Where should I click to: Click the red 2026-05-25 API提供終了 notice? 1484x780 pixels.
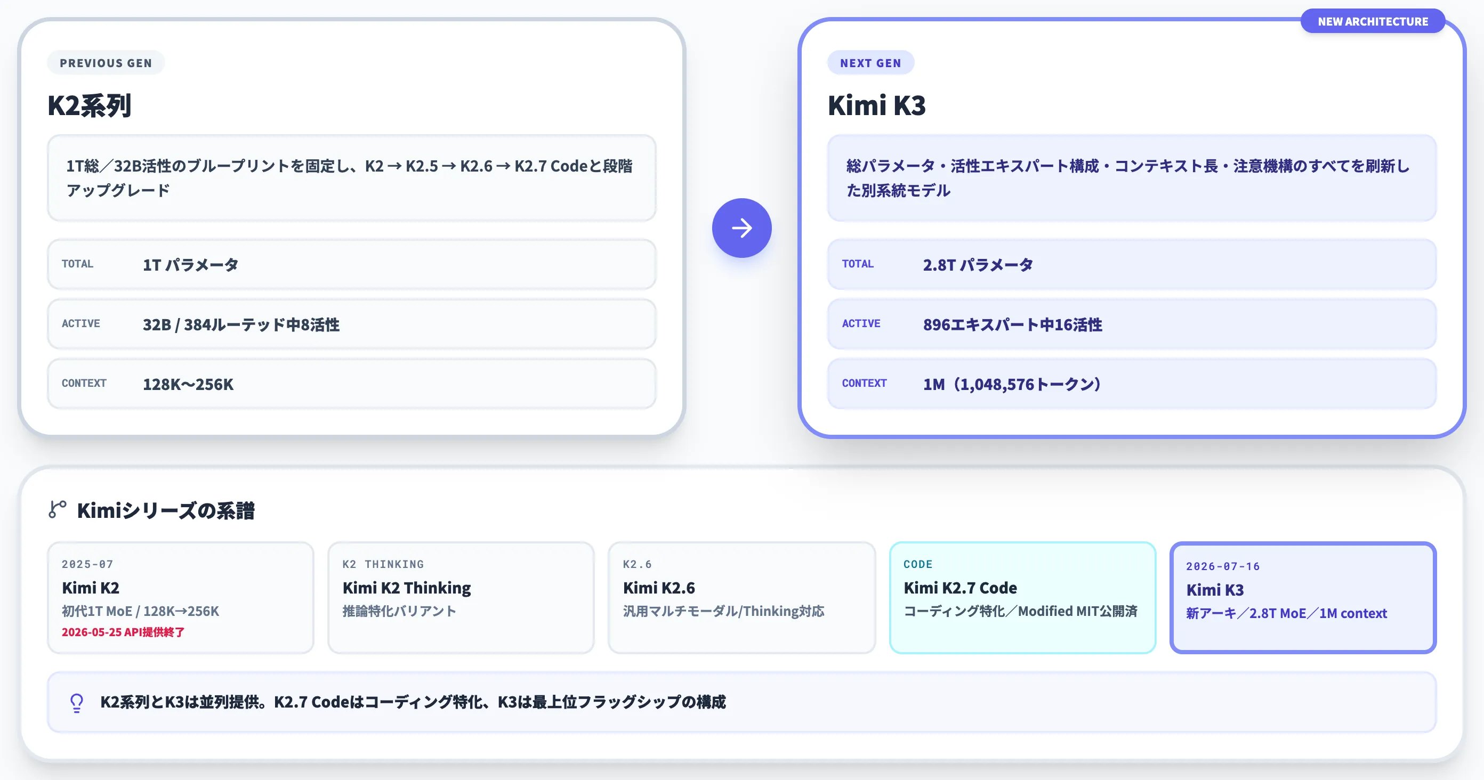click(x=123, y=632)
